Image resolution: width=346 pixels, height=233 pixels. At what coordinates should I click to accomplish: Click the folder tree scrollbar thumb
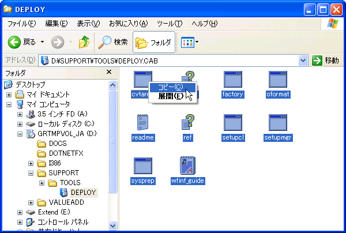[113, 141]
